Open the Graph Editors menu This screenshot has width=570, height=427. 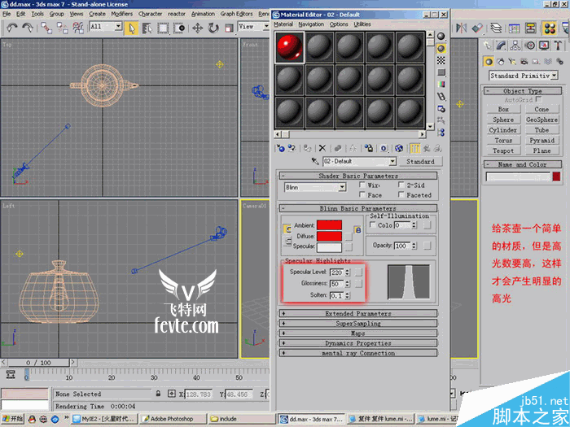coord(236,14)
